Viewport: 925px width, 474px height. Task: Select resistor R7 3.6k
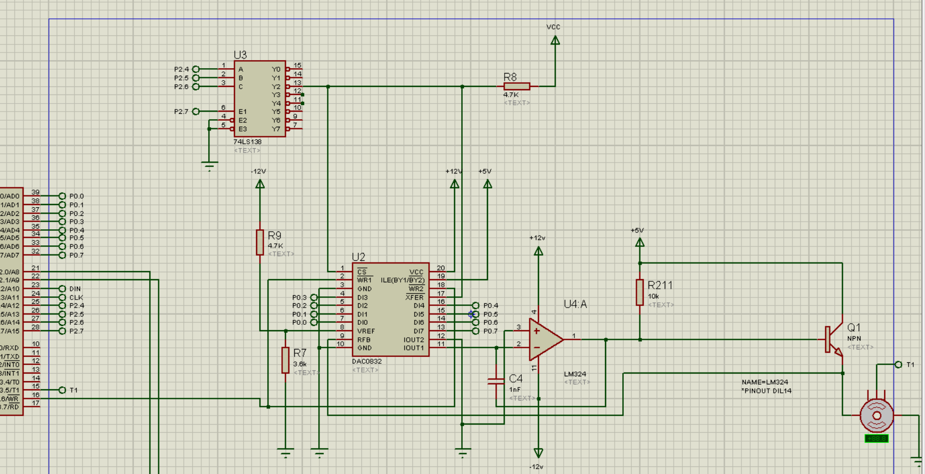click(286, 360)
